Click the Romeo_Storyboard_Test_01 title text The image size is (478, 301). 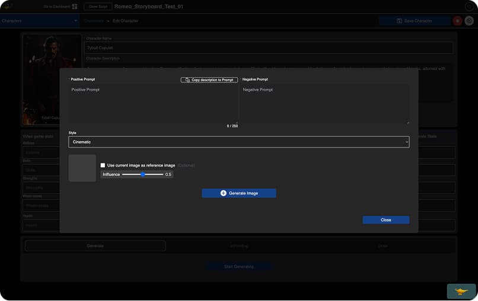[149, 7]
